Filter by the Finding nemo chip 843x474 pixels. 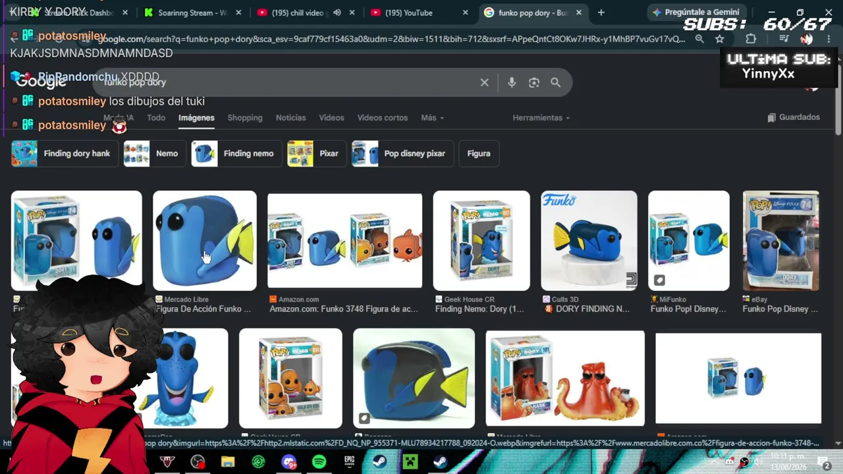[x=236, y=153]
